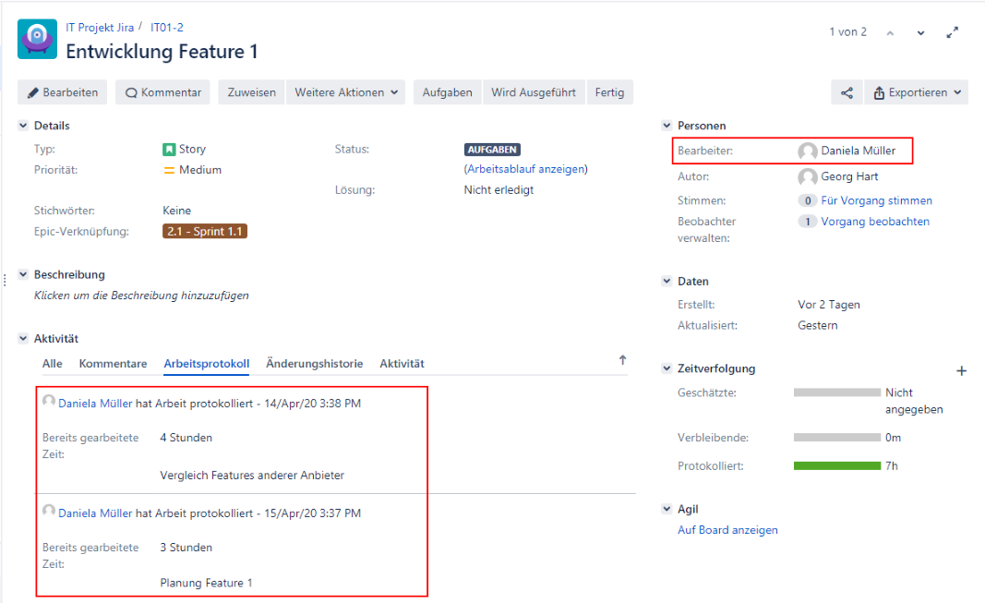Click the Bearbeiten button
Viewport: 985px width, 603px height.
tap(62, 92)
